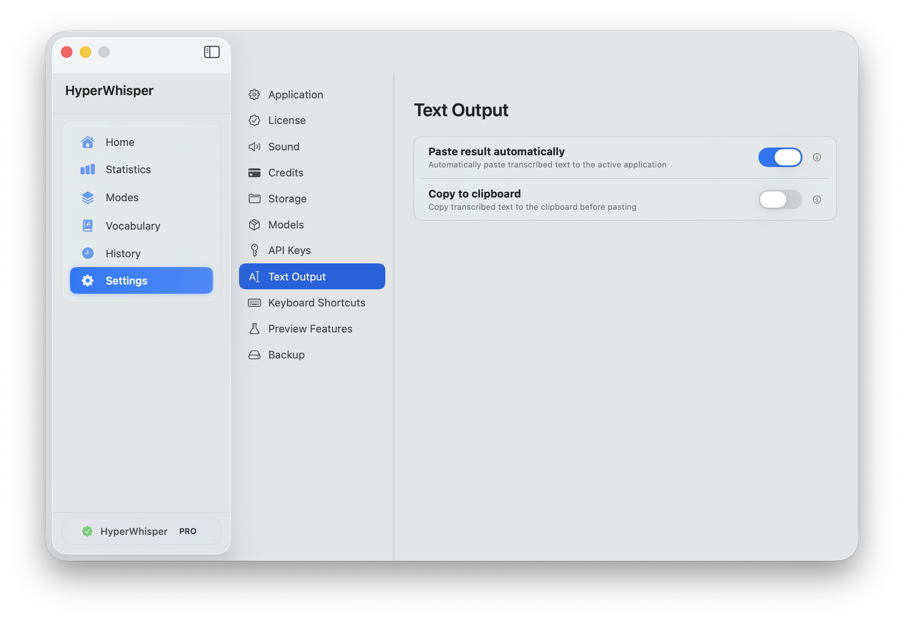Click the green verified badge next to HyperWhisper
The image size is (904, 621).
(x=87, y=531)
